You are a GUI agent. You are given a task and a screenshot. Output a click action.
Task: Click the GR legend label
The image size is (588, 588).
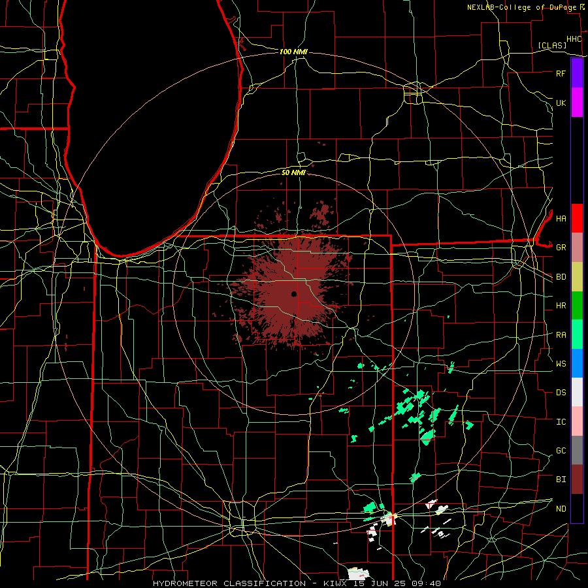pos(561,248)
